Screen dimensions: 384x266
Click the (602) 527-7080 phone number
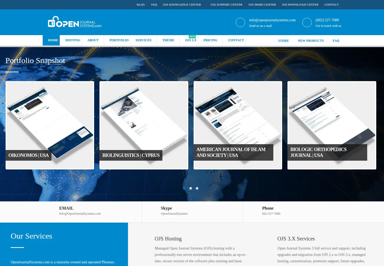327,20
